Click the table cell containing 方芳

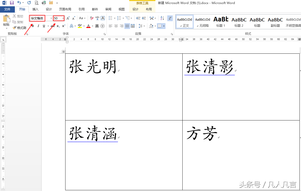pos(241,155)
